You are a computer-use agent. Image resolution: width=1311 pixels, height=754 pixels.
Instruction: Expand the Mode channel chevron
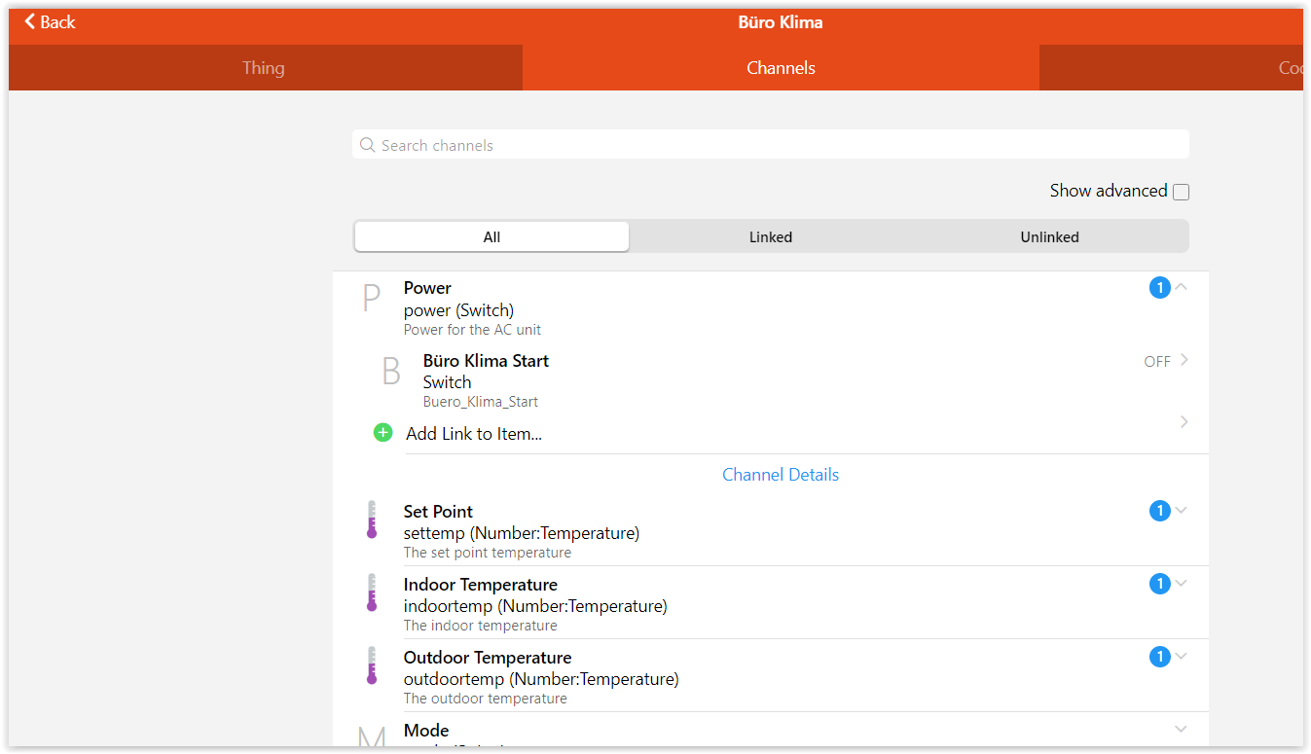click(1182, 729)
